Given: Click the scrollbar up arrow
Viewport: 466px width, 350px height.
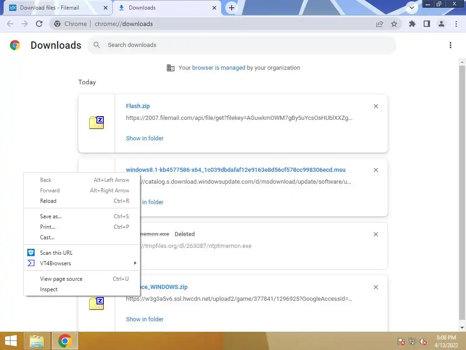Looking at the screenshot, I should (x=462, y=62).
